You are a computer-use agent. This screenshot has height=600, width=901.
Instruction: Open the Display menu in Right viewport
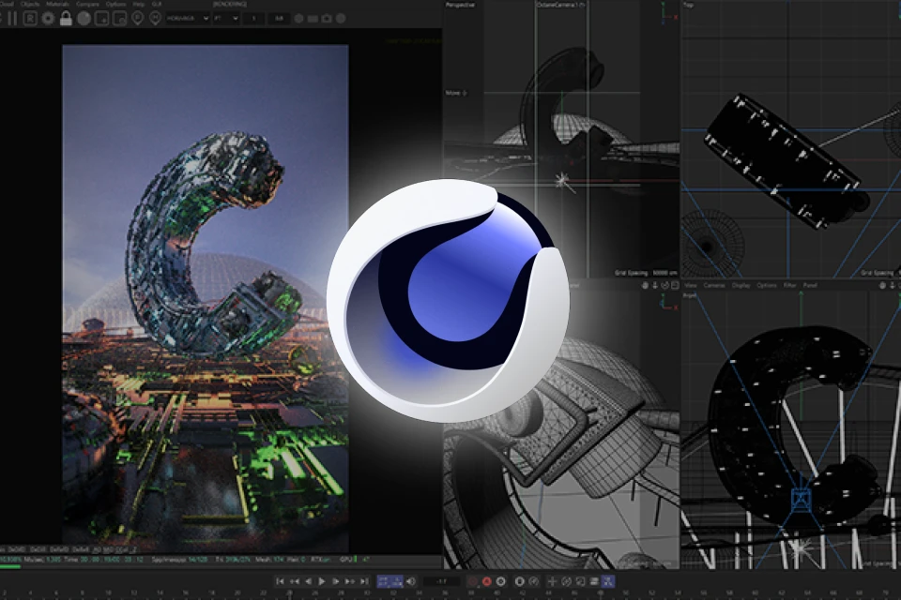[x=741, y=285]
